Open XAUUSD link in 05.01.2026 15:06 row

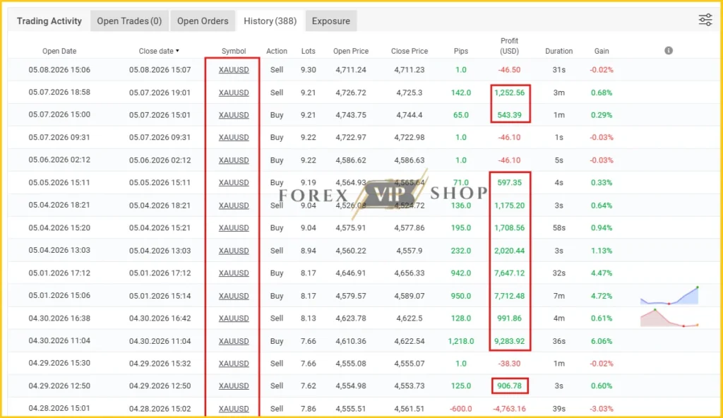[234, 296]
